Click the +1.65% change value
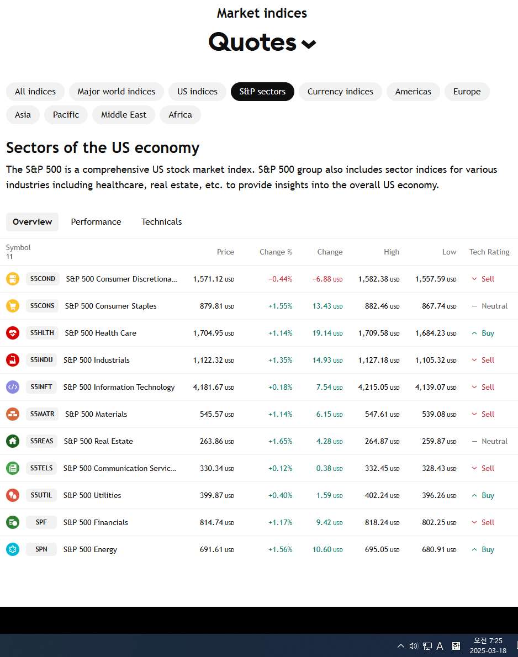 pyautogui.click(x=280, y=441)
